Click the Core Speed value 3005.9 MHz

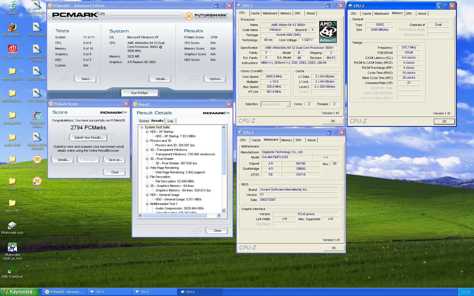pos(274,77)
